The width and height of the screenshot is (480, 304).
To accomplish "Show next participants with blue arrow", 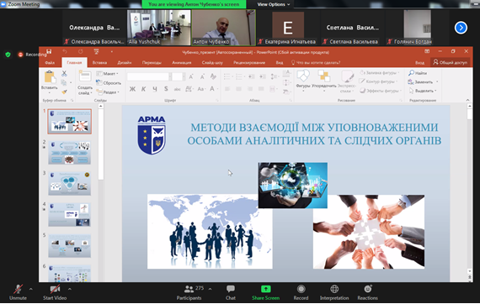I will coord(461,28).
